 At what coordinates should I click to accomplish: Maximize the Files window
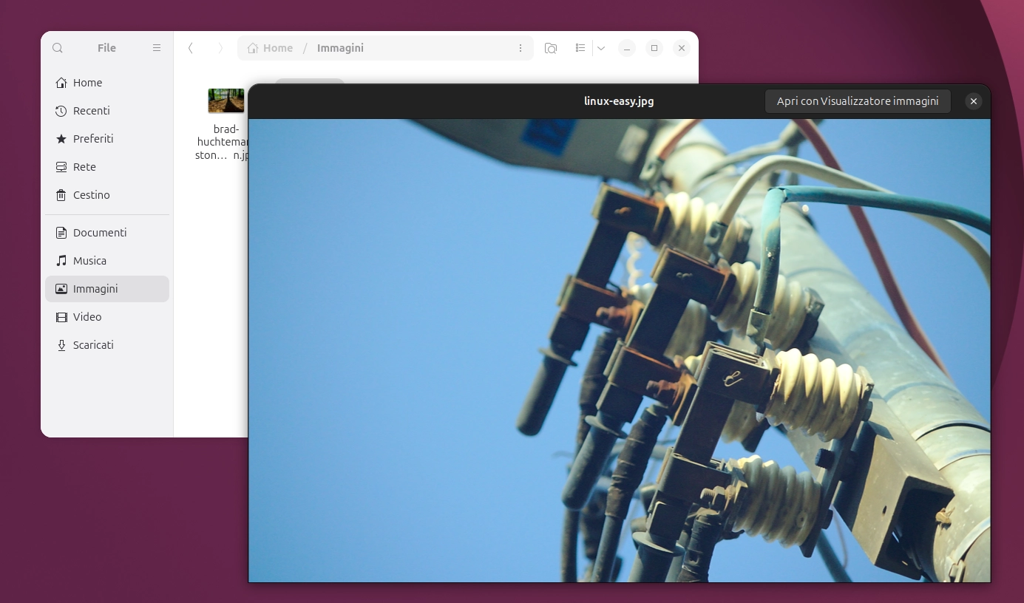tap(654, 48)
